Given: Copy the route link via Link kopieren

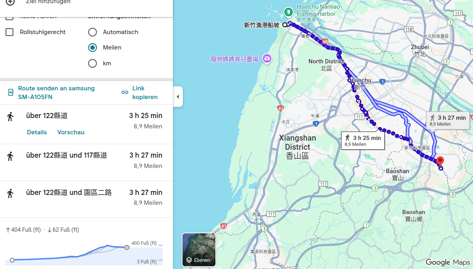Looking at the screenshot, I should pyautogui.click(x=145, y=93).
